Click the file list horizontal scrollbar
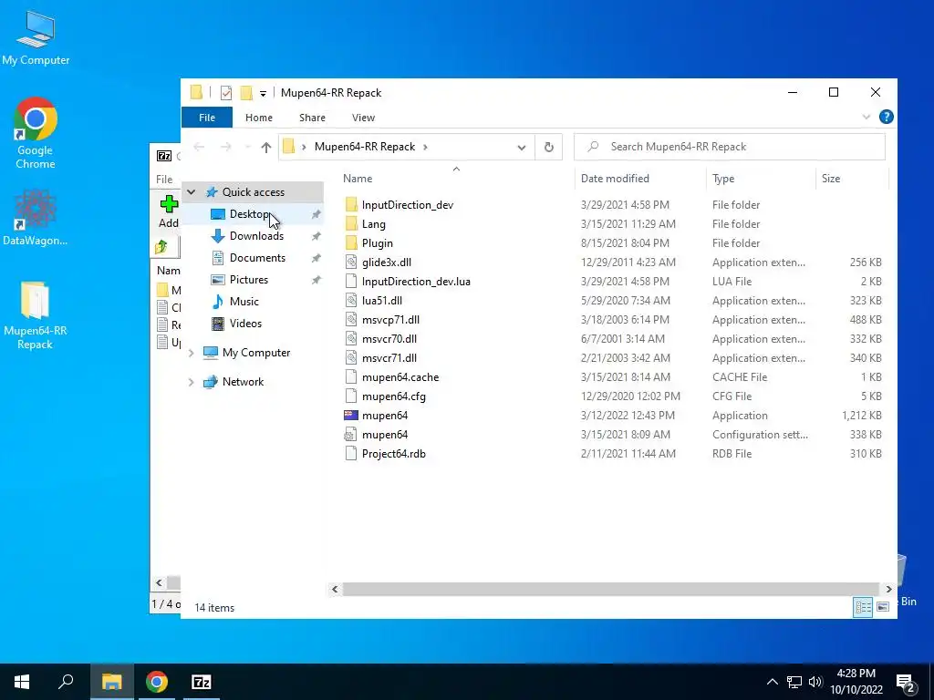Image resolution: width=934 pixels, height=700 pixels. (611, 589)
